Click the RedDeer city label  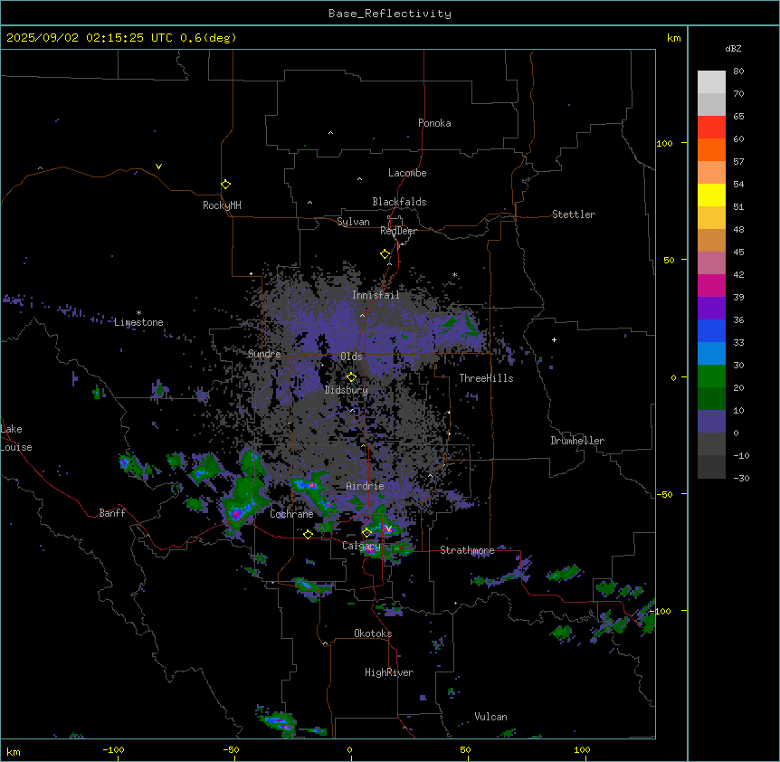398,231
